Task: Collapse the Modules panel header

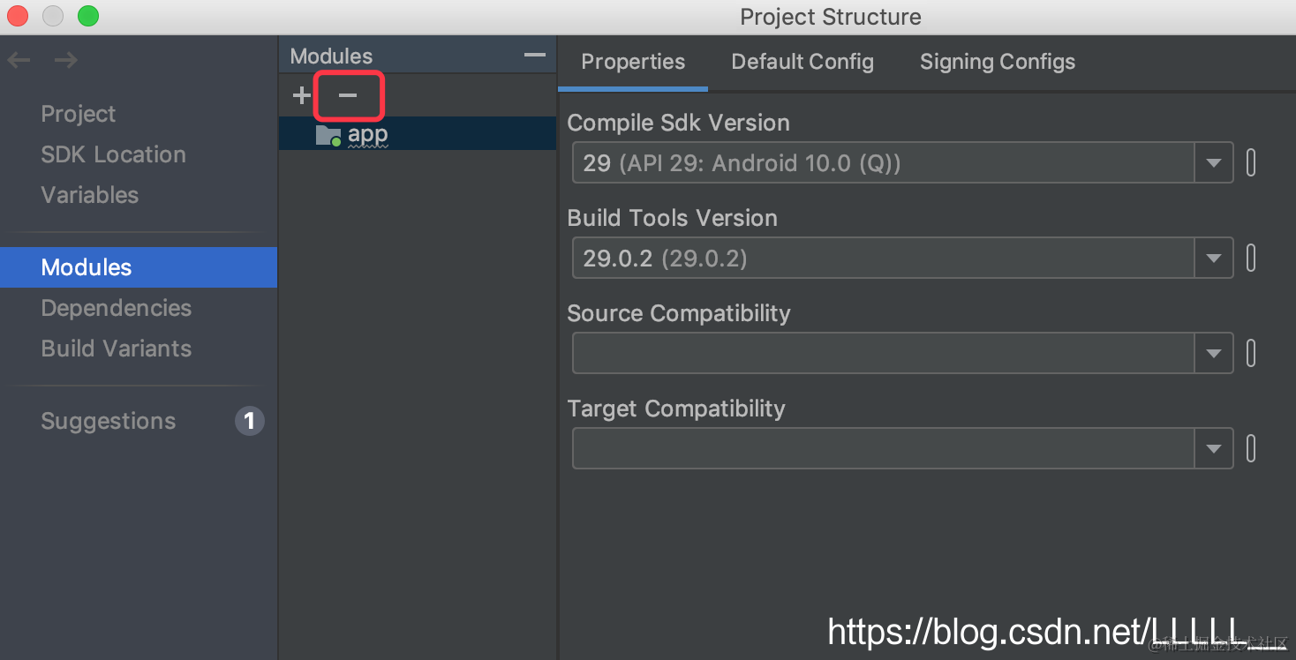Action: point(535,56)
